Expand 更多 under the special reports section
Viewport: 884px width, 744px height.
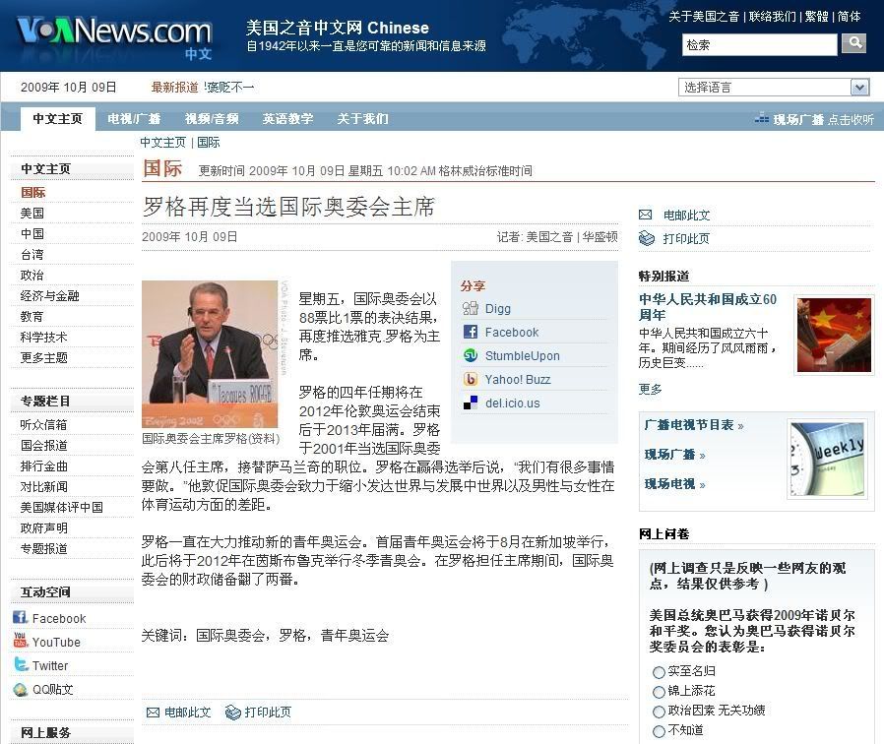650,390
